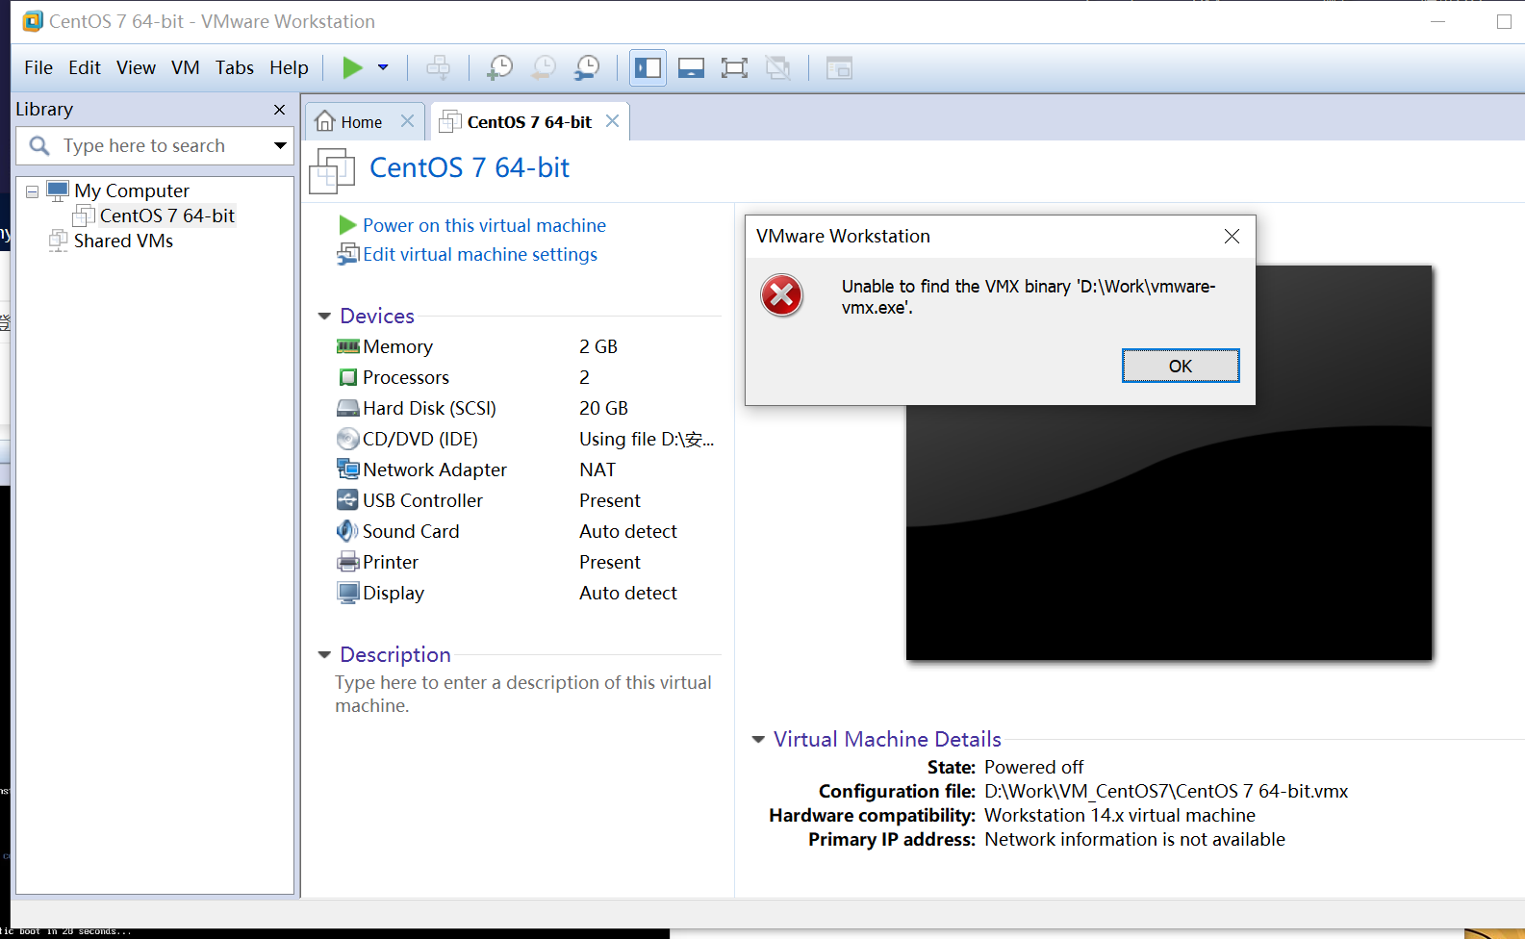Viewport: 1525px width, 939px height.
Task: Close the Library panel
Action: coord(280,110)
